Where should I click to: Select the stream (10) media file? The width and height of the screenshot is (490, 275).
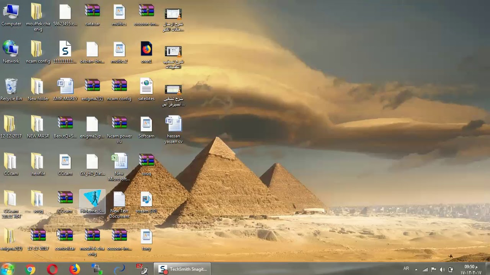[146, 202]
